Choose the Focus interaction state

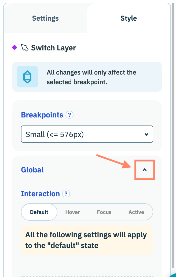pos(104,212)
